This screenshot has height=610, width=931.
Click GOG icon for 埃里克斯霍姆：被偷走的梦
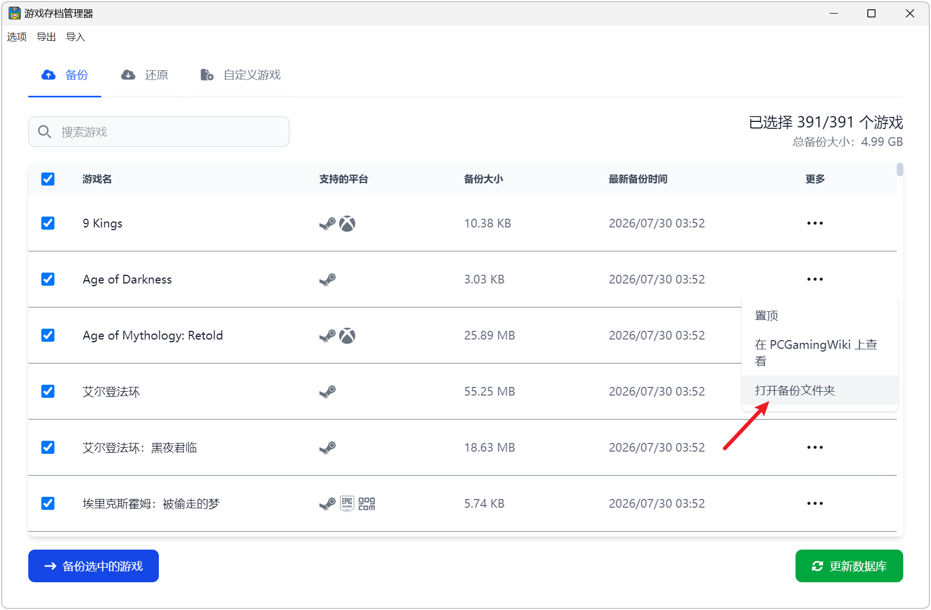367,504
